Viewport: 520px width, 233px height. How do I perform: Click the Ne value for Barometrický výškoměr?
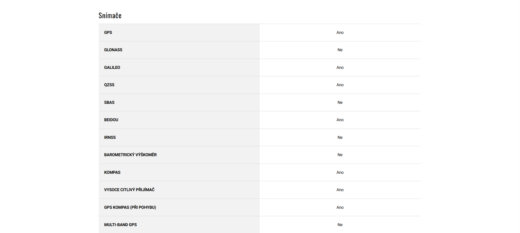340,155
